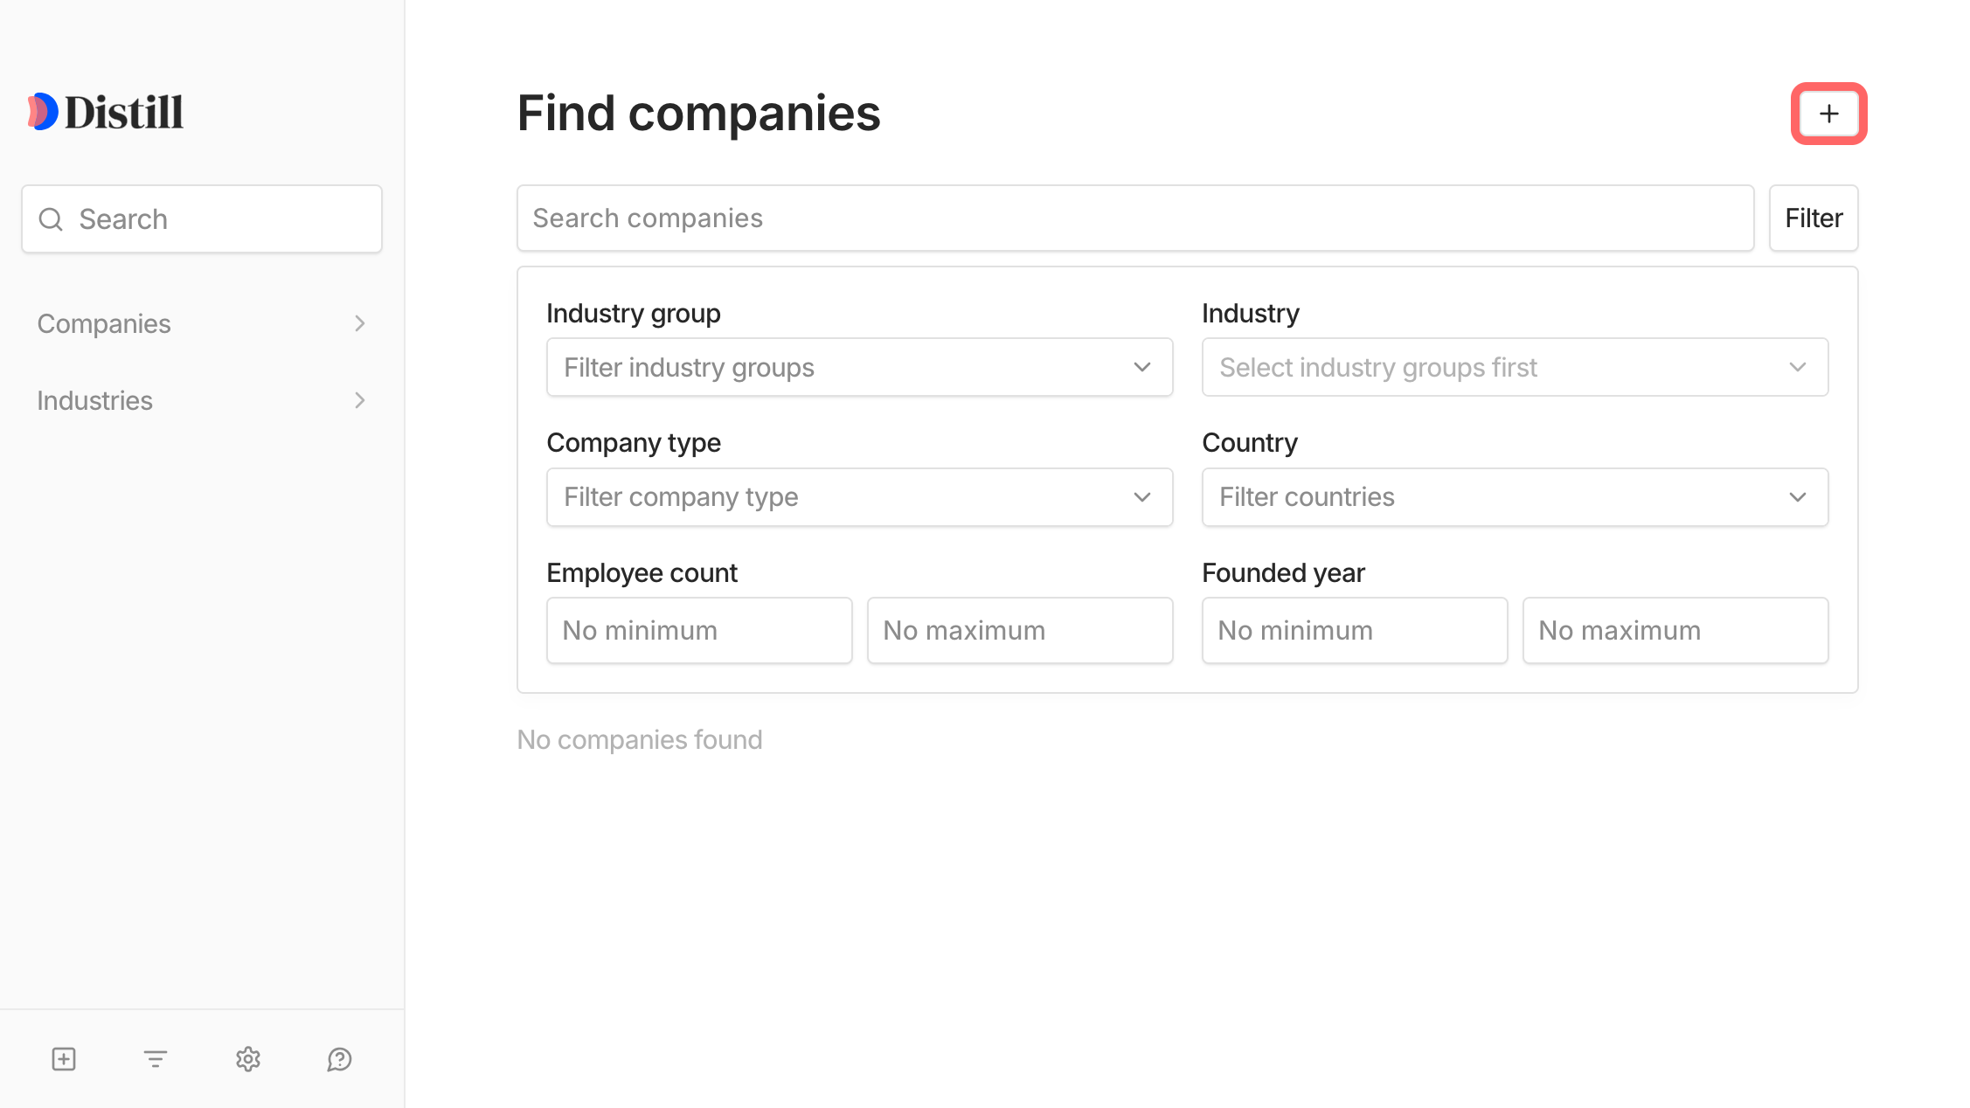Viewport: 1970px width, 1108px height.
Task: Open settings via the gear icon
Action: tap(247, 1059)
